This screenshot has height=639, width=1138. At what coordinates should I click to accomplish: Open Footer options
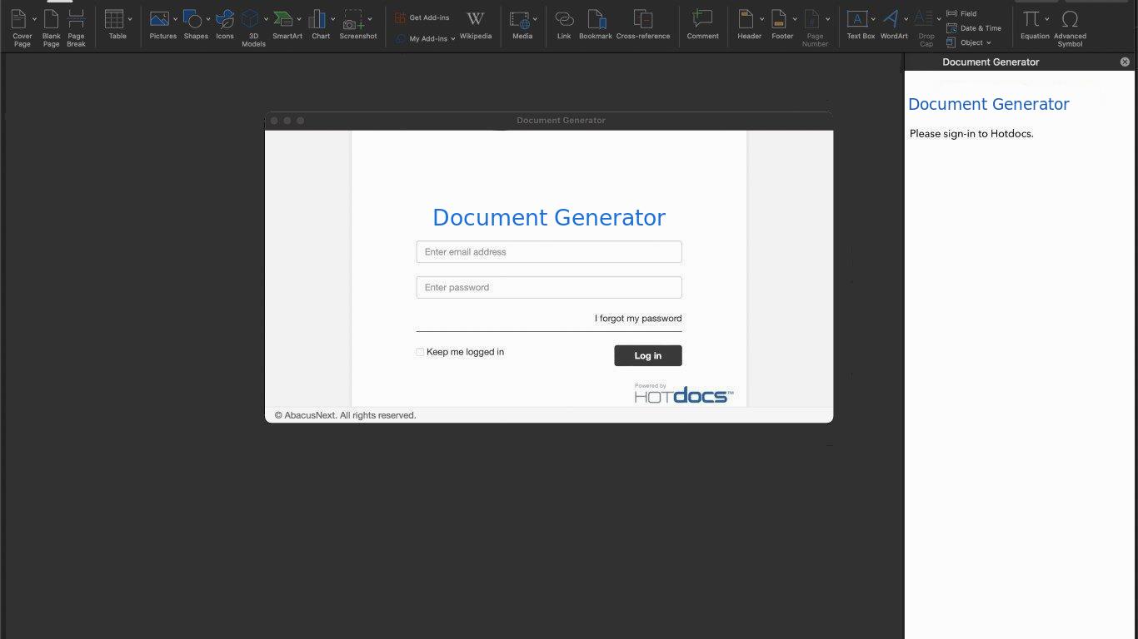point(781,25)
